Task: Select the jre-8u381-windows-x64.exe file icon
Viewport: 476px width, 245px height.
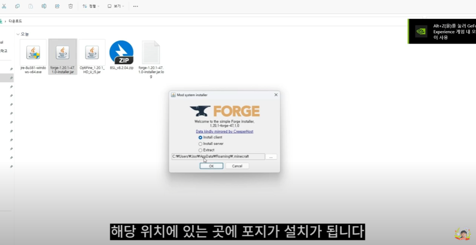Action: [x=33, y=52]
